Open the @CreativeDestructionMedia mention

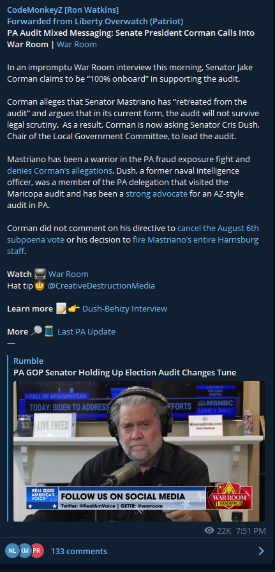[101, 286]
